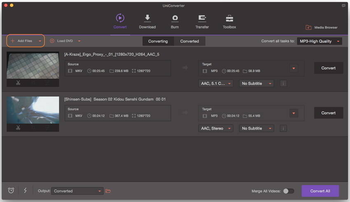Viewport: 350px width, 202px height.
Task: Open the effects tool for Ergo Proxy video
Action: [x=47, y=83]
